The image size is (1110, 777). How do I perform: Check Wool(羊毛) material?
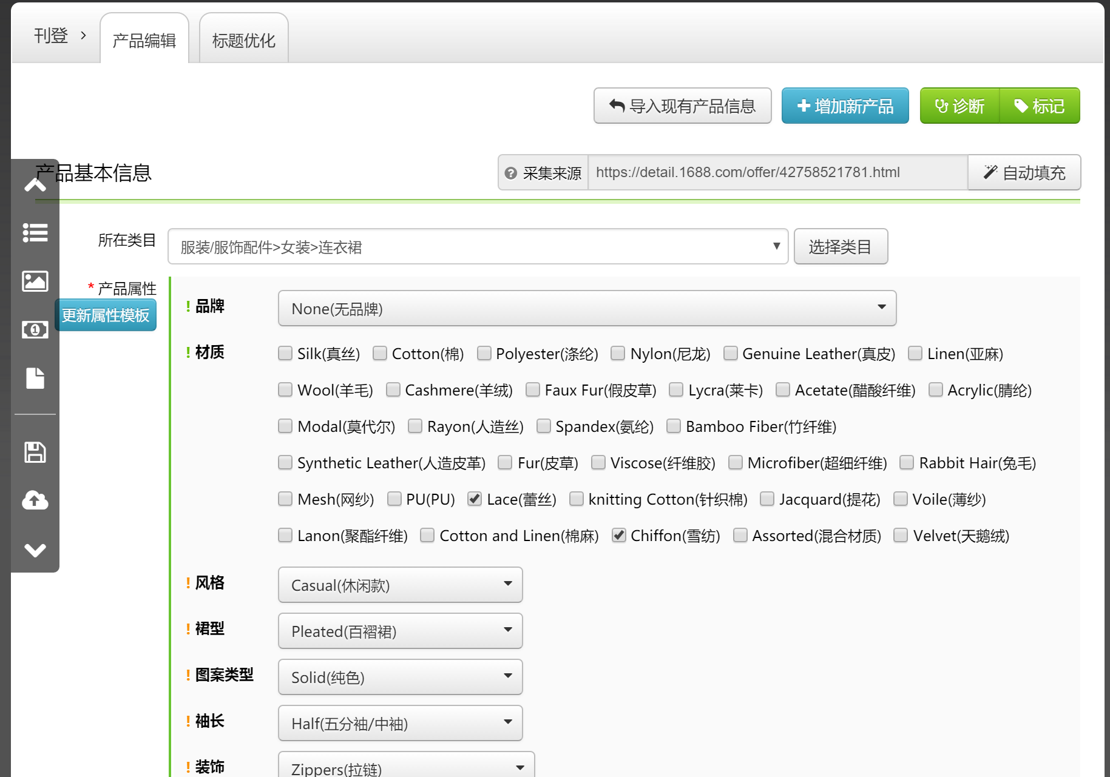pyautogui.click(x=285, y=389)
